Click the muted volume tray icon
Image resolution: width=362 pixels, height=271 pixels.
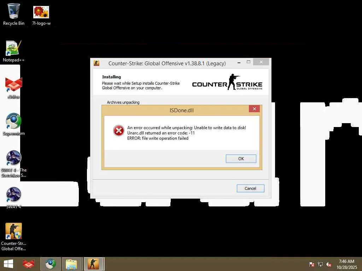click(329, 264)
